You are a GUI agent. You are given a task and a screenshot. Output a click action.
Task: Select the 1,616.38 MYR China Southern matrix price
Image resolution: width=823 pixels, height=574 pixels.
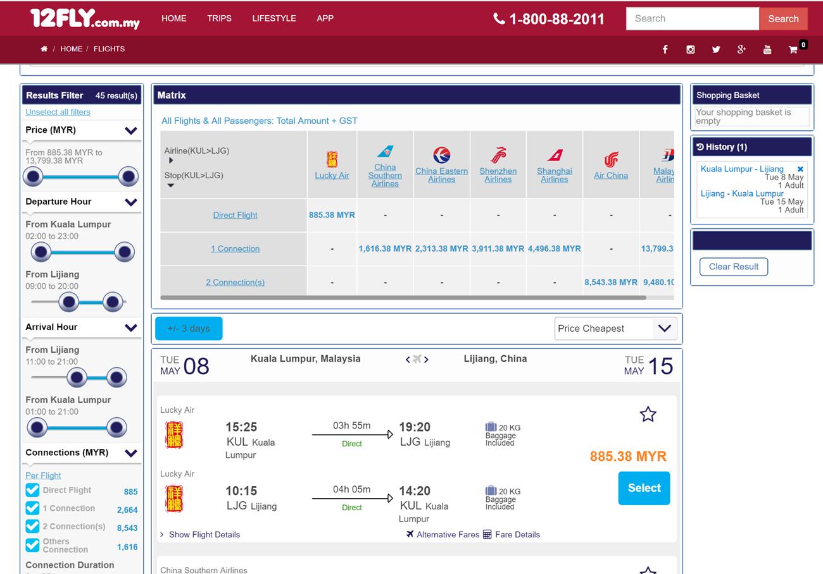pyautogui.click(x=385, y=248)
